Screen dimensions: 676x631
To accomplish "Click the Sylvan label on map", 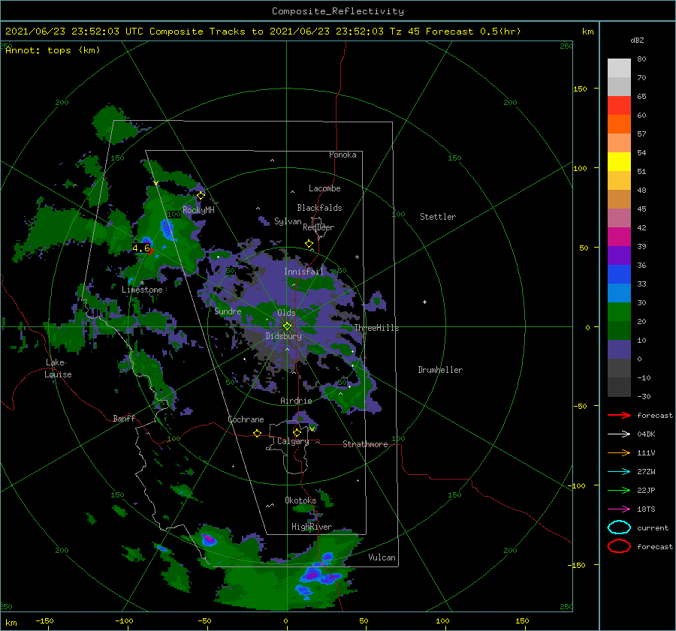I will click(x=288, y=221).
